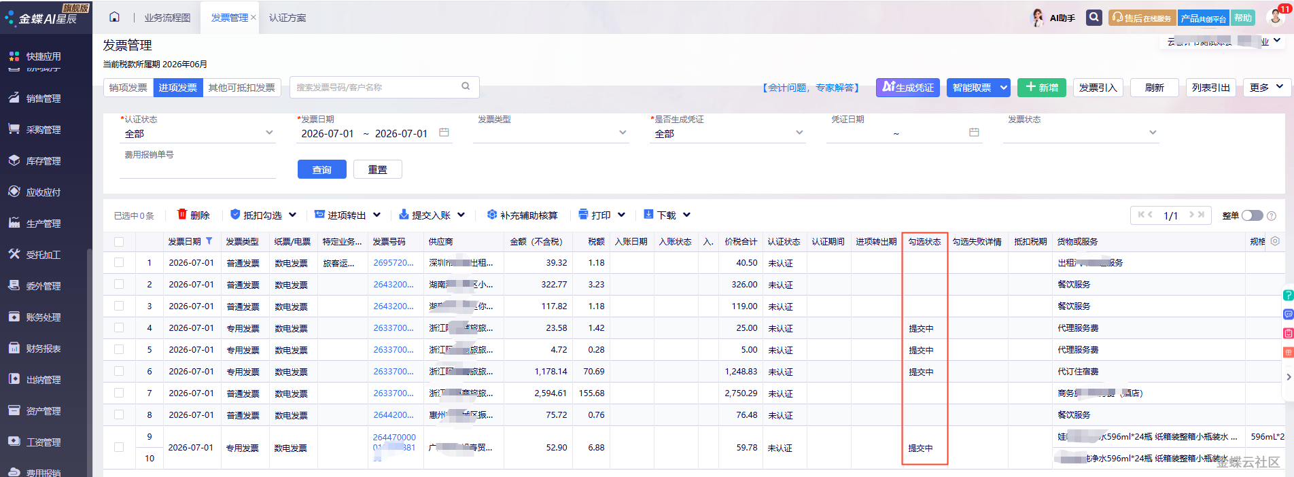Open the 认证状态 dropdown
Viewport: 1294px width, 477px height.
click(x=198, y=134)
